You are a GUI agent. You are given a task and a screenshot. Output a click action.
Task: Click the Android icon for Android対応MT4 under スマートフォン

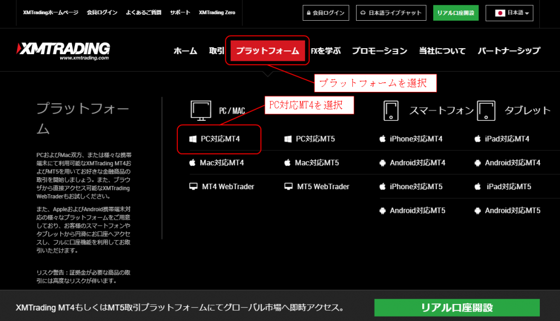[x=382, y=163]
